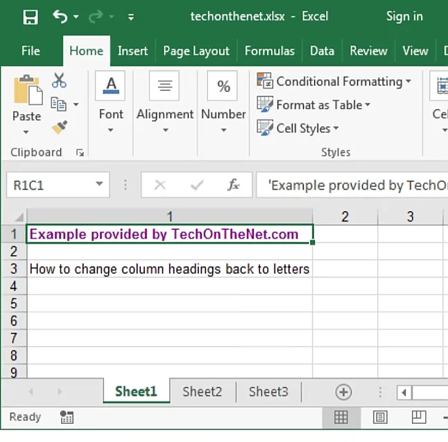Image resolution: width=448 pixels, height=442 pixels.
Task: Expand the Number group
Action: 224,131
